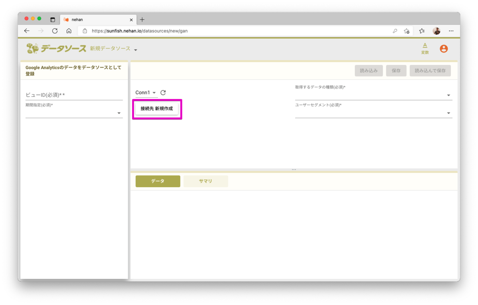Switch to the サマリ tab

click(206, 181)
